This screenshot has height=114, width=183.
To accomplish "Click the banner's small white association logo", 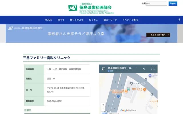I will [x=25, y=28].
